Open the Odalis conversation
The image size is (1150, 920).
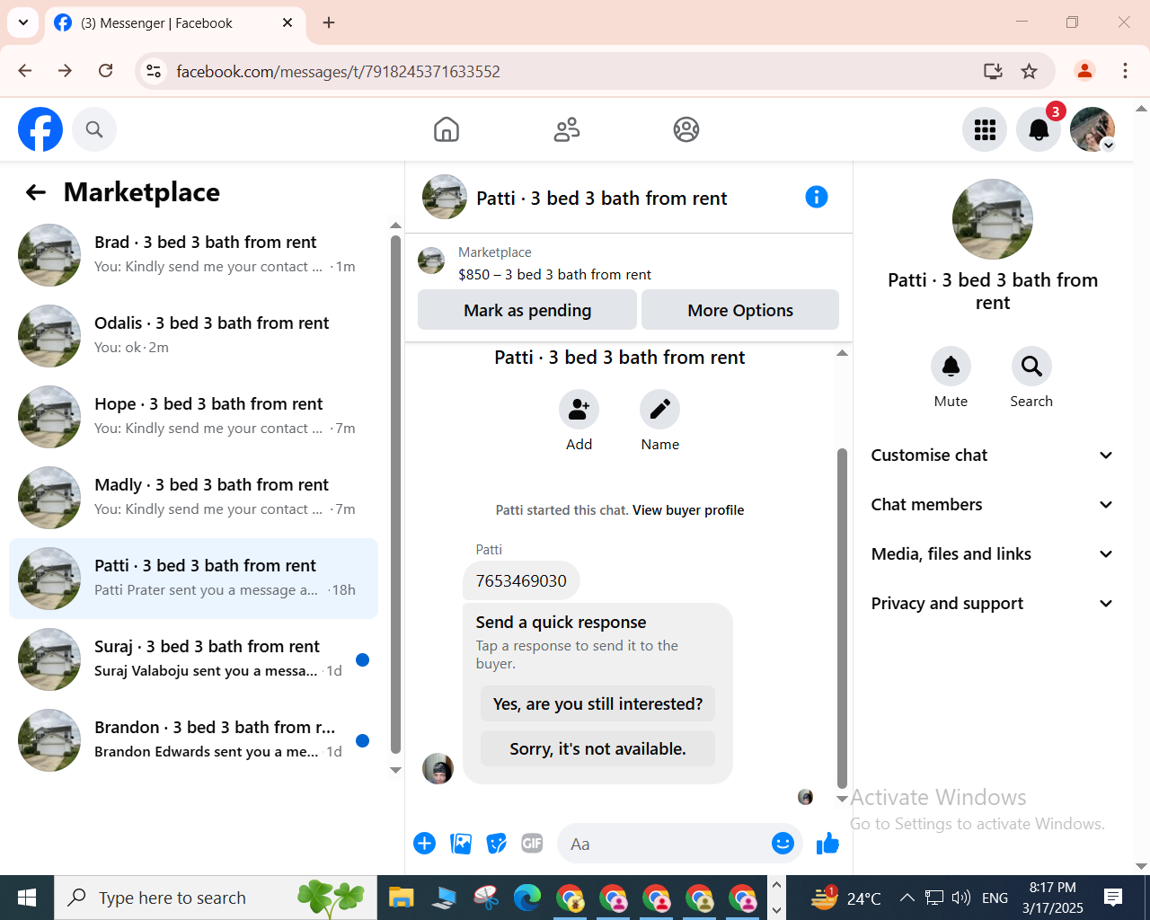(194, 336)
